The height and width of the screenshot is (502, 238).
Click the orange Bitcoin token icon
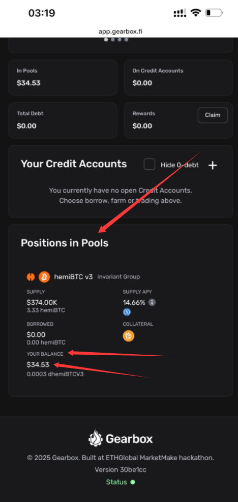[44, 277]
